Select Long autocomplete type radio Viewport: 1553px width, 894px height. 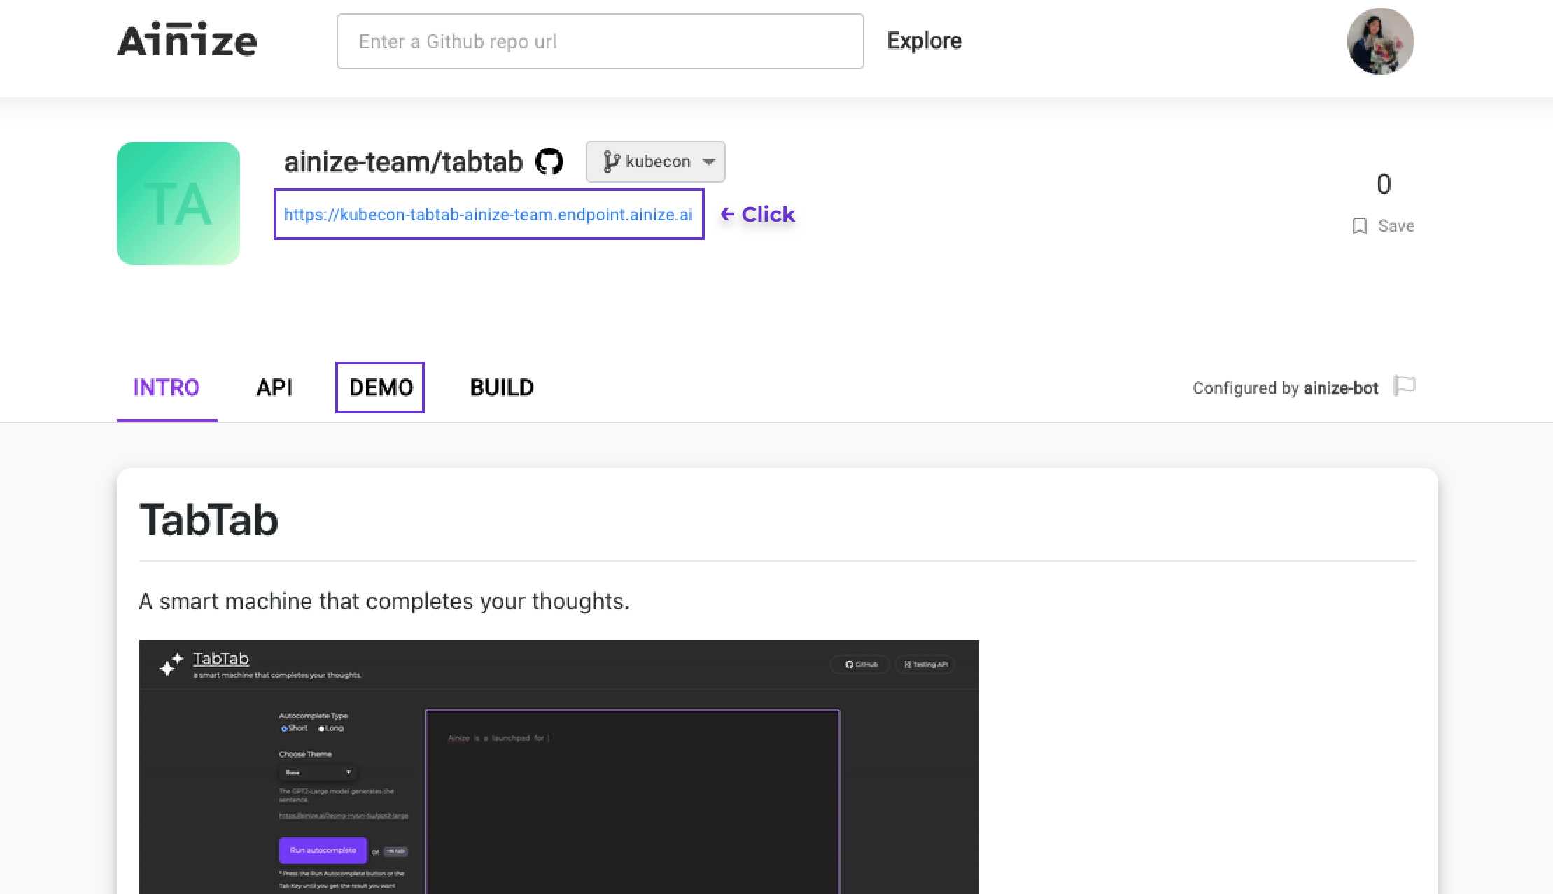(321, 728)
